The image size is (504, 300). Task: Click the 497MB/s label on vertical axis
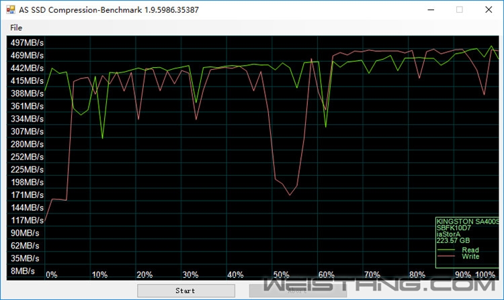27,43
